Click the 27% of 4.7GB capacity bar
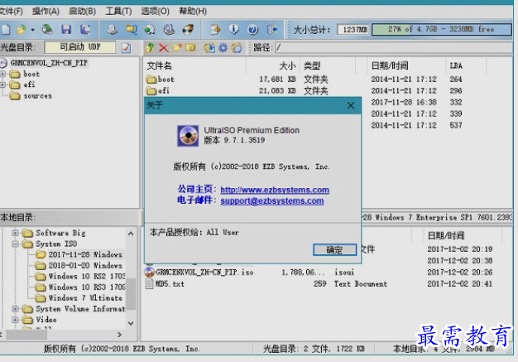 click(442, 30)
